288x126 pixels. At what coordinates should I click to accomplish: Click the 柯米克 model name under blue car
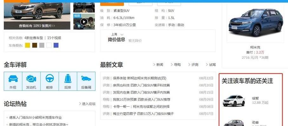pos(255,47)
